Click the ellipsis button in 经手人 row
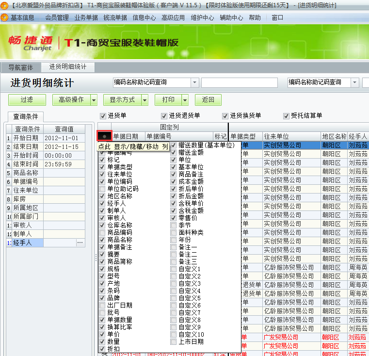 click(80, 243)
